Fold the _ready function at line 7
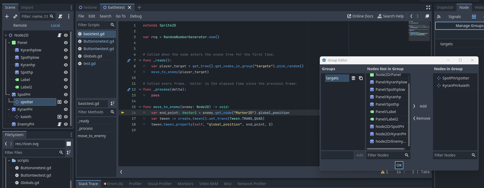This screenshot has height=188, width=484. click(x=140, y=60)
